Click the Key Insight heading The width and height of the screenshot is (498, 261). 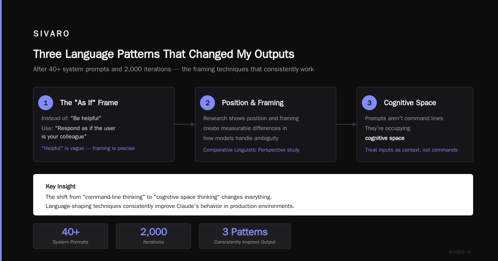[61, 186]
